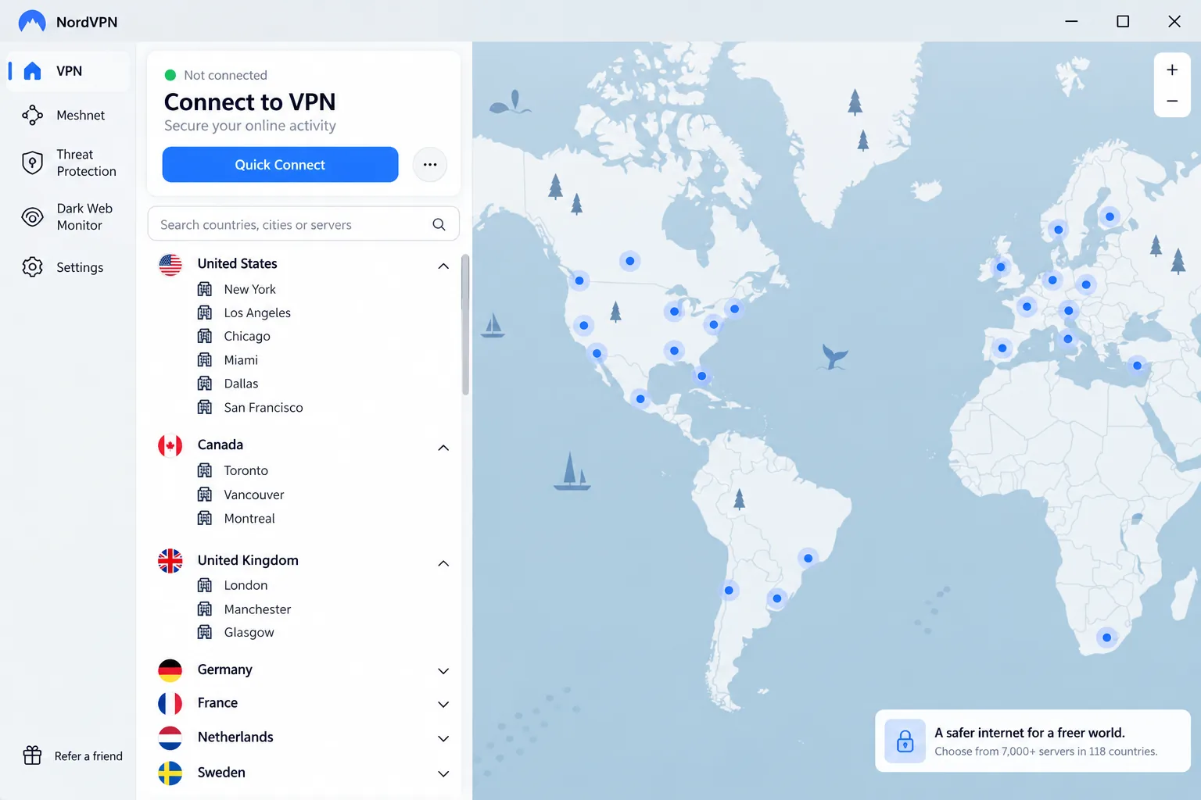Collapse the Canada server list
Viewport: 1201px width, 800px height.
[443, 447]
